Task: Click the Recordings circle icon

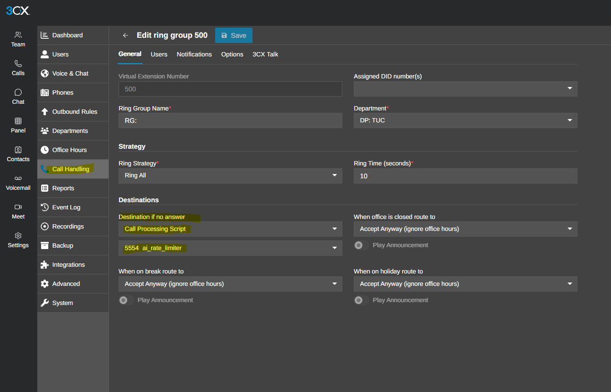Action: tap(45, 226)
